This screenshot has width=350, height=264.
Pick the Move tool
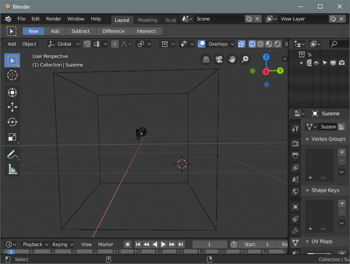pos(12,107)
